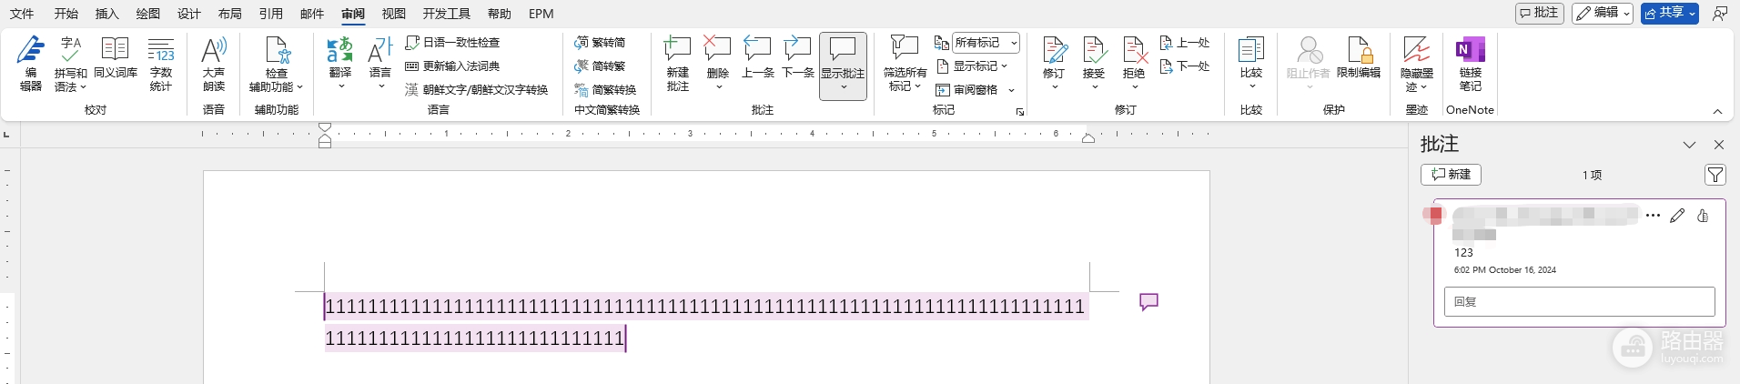Filter comments with funnel icon

click(x=1715, y=175)
